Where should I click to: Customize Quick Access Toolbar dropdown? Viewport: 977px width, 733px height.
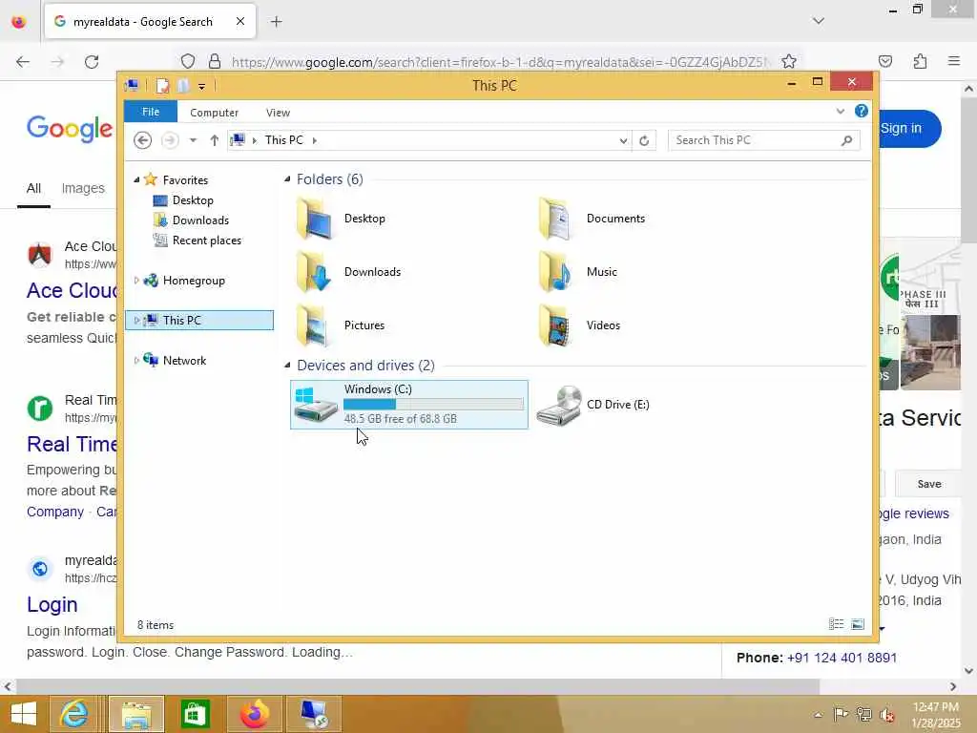pos(202,86)
